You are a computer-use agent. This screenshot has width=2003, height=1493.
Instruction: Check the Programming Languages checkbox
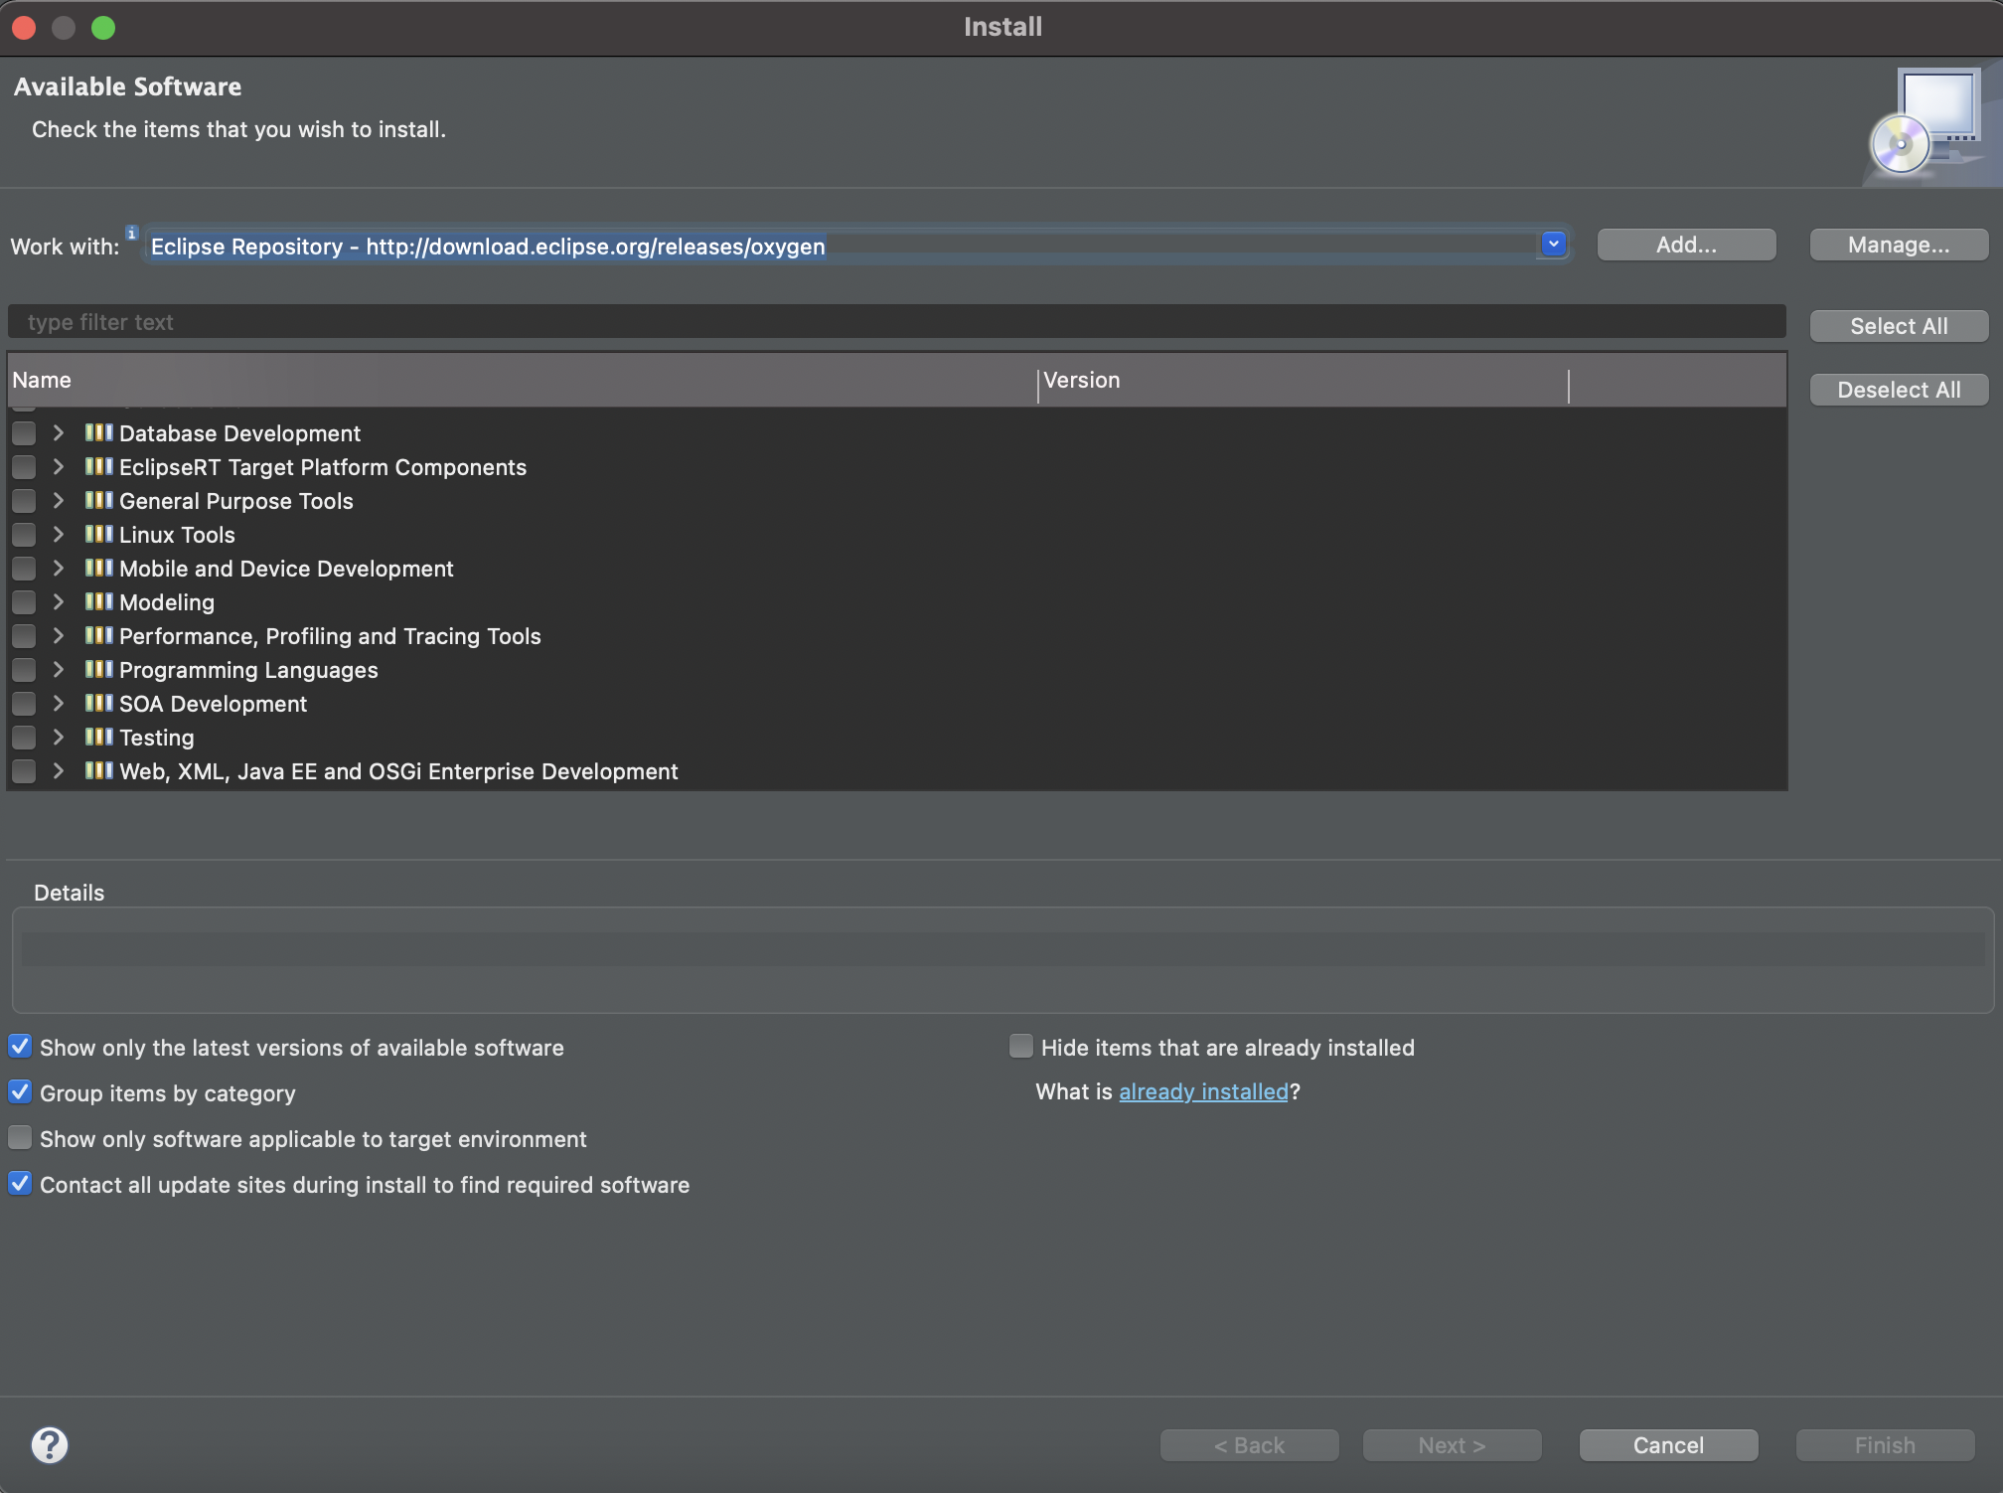point(24,670)
